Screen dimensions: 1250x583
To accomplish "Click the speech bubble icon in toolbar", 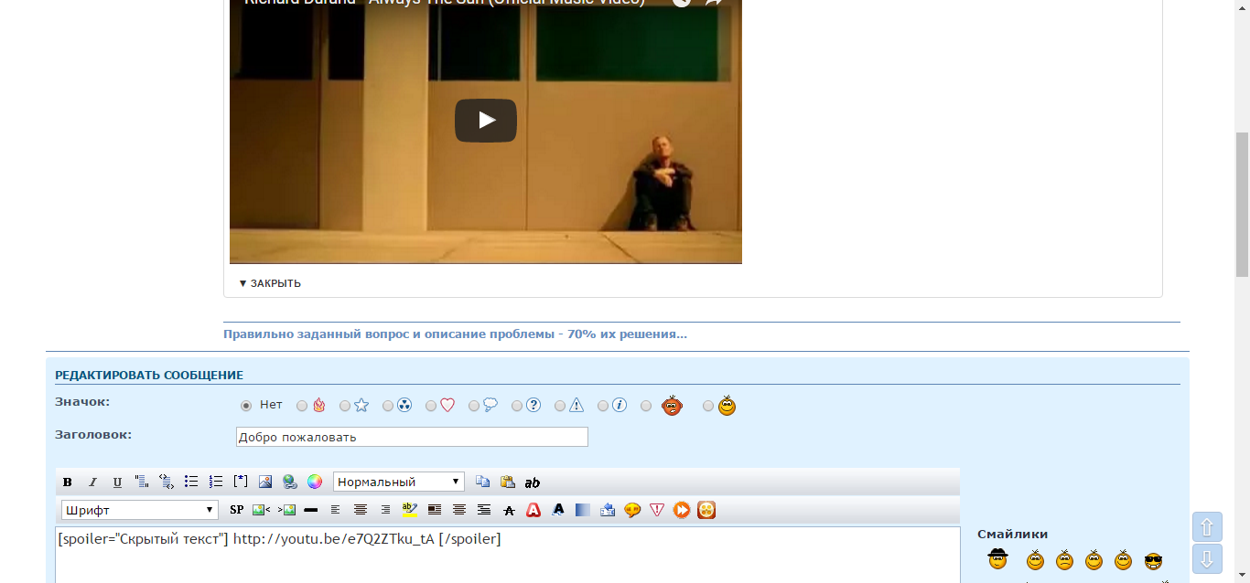I will (632, 510).
